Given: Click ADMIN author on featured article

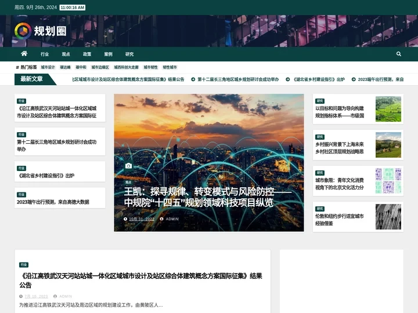Looking at the screenshot, I should pos(172,219).
